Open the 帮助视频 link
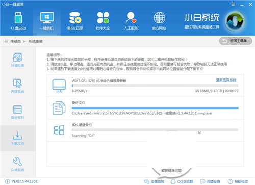255x185 pixels. tap(241, 181)
